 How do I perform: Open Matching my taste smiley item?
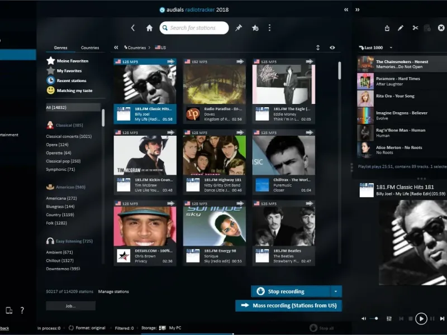pyautogui.click(x=69, y=90)
